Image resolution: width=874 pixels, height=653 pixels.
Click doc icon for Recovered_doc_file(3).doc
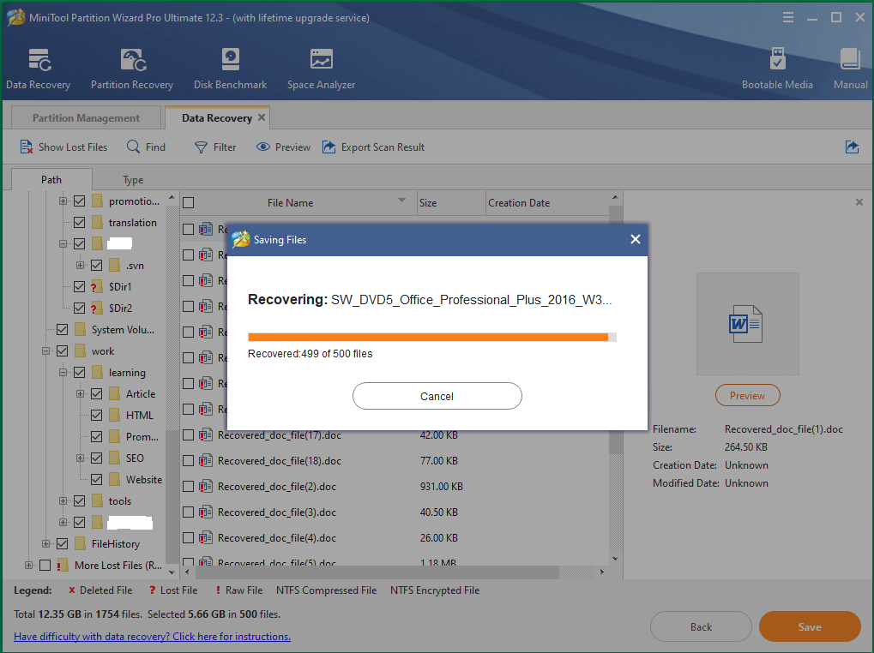point(206,512)
